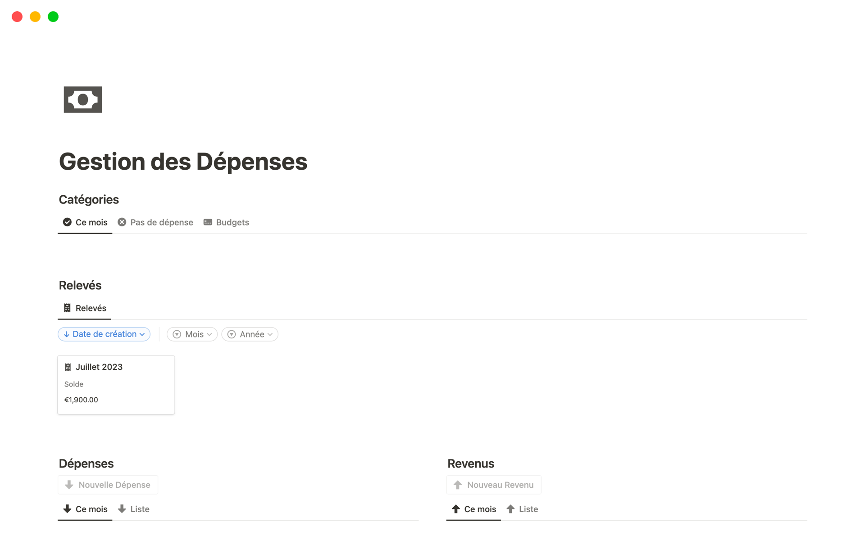Click the Budgets card icon
Viewport: 865px width, 540px height.
coord(208,222)
